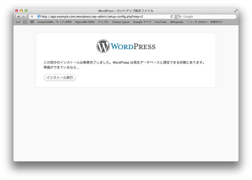Open アップル bookmark
Screen dimensions: 252x180
tap(103, 22)
